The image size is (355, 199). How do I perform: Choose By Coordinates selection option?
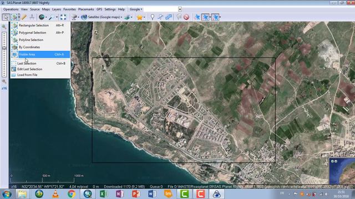tap(40, 47)
